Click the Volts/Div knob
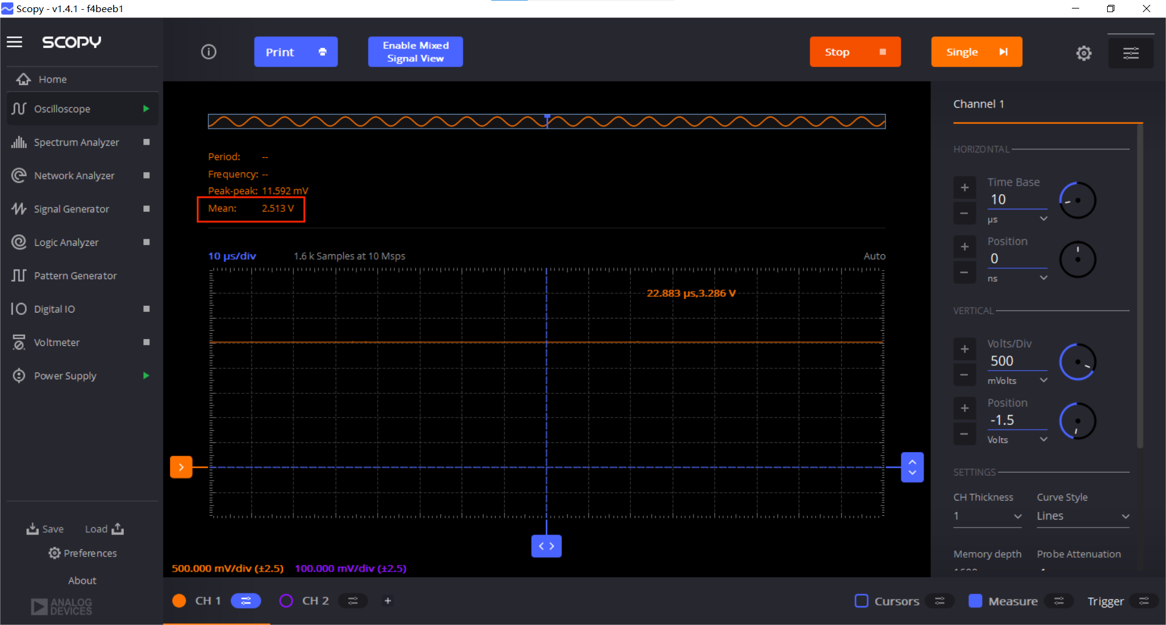The height and width of the screenshot is (625, 1166). [x=1077, y=362]
